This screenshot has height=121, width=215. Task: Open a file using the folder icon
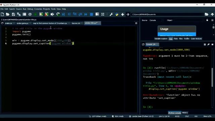pos(8,14)
